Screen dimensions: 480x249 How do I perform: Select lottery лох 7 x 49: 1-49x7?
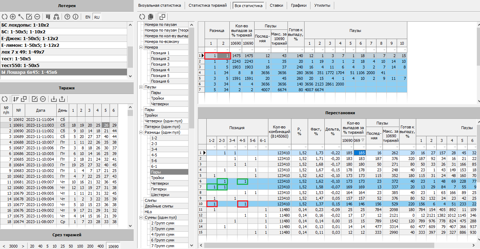click(x=63, y=52)
